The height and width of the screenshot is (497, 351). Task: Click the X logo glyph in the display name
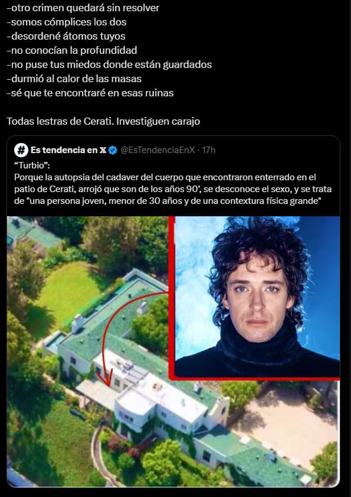(103, 150)
